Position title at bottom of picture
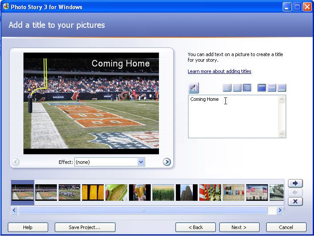The height and width of the screenshot is (236, 314). (x=282, y=88)
